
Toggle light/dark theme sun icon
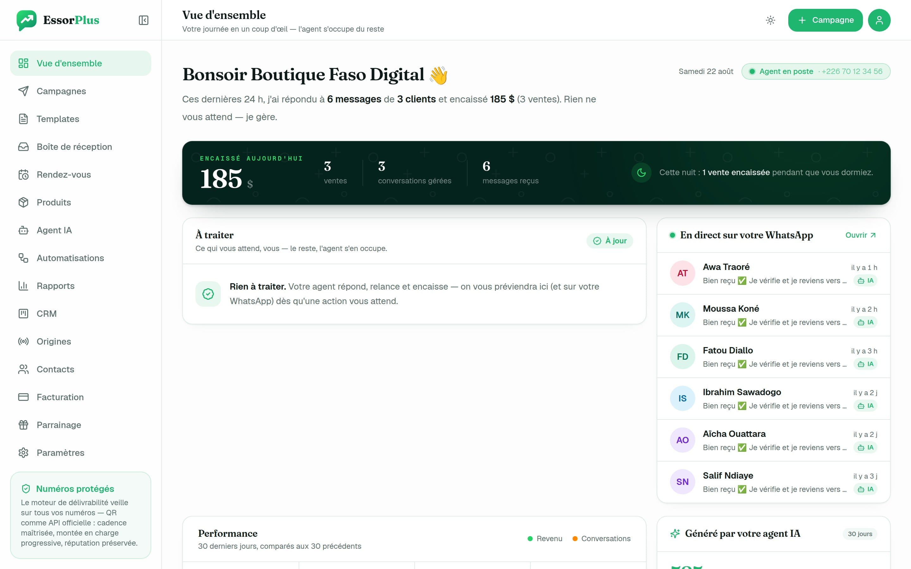770,20
